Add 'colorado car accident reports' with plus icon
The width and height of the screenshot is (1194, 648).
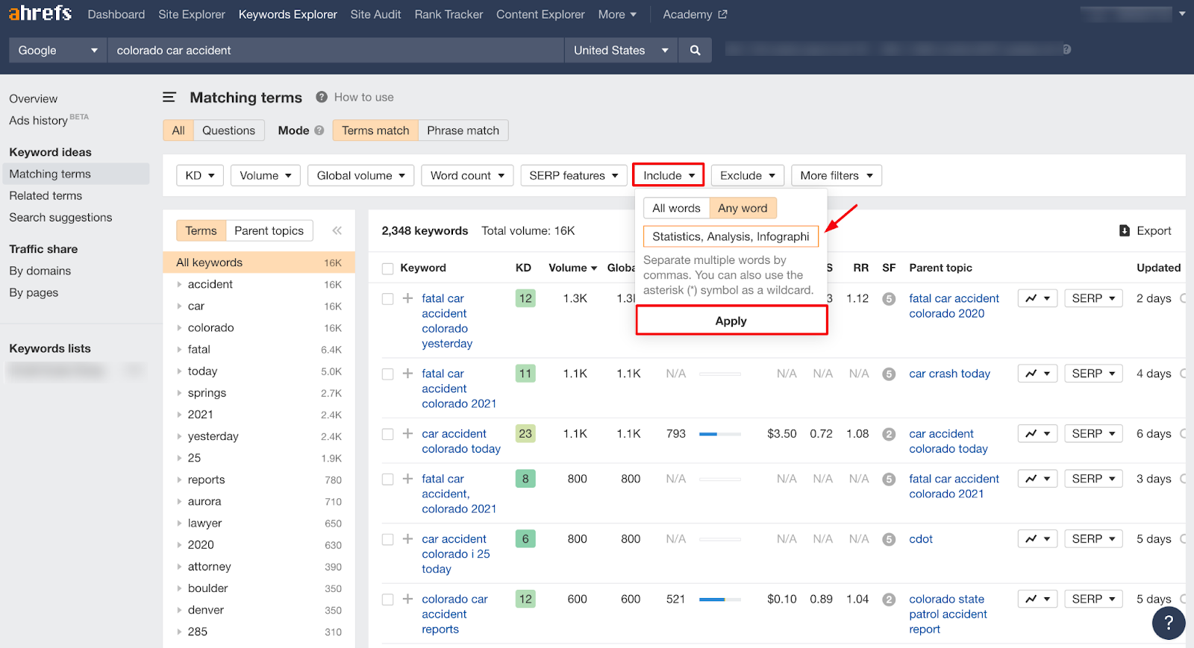point(407,599)
